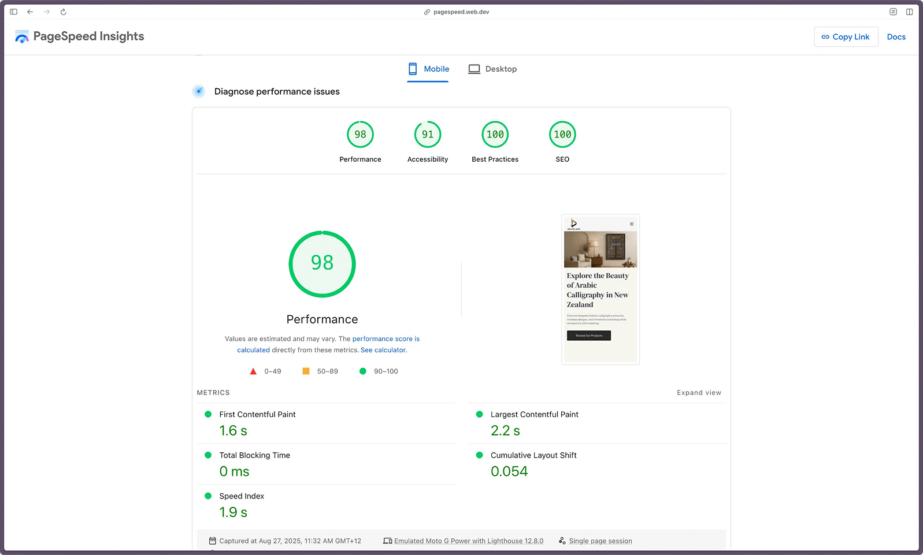The height and width of the screenshot is (555, 923).
Task: Expand the First Contentful Paint metric
Action: [257, 415]
